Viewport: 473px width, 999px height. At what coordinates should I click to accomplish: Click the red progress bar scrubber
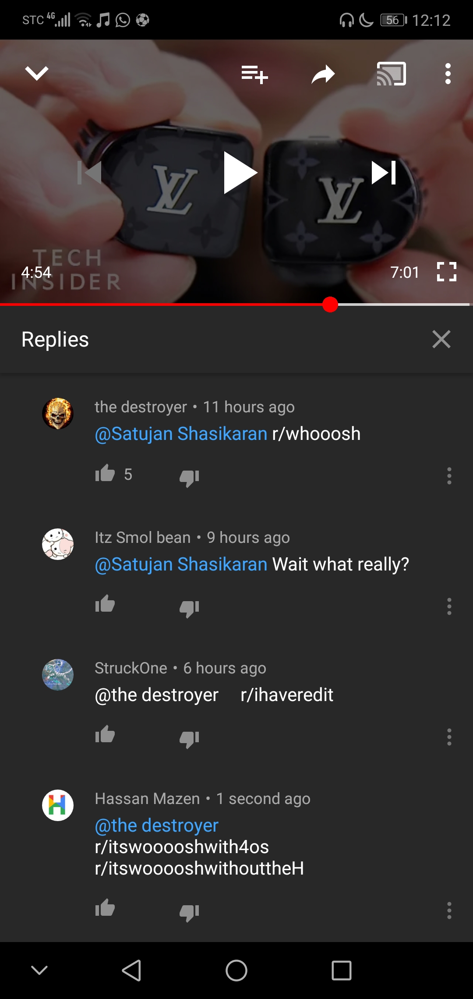[330, 305]
